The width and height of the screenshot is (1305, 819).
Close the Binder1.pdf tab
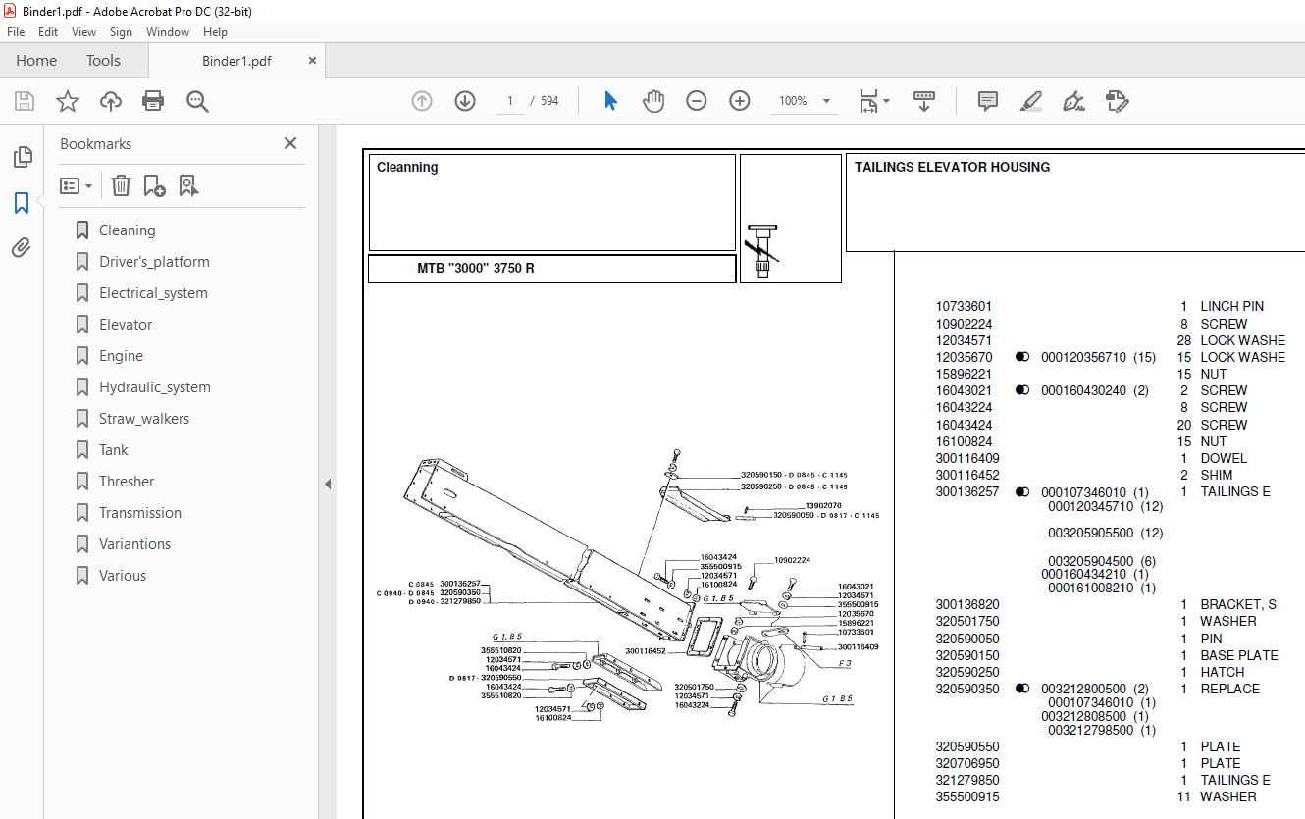pyautogui.click(x=313, y=61)
